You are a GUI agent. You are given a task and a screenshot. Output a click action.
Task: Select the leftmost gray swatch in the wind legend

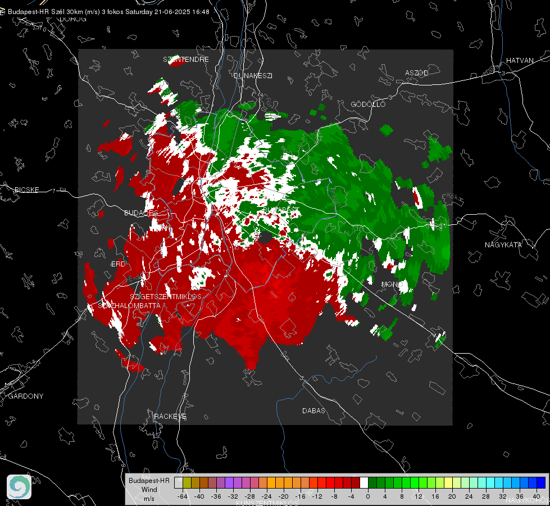point(179,482)
